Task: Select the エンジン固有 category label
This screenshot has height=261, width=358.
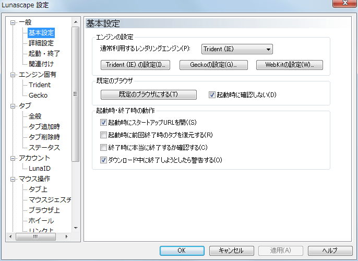Action: [x=38, y=75]
